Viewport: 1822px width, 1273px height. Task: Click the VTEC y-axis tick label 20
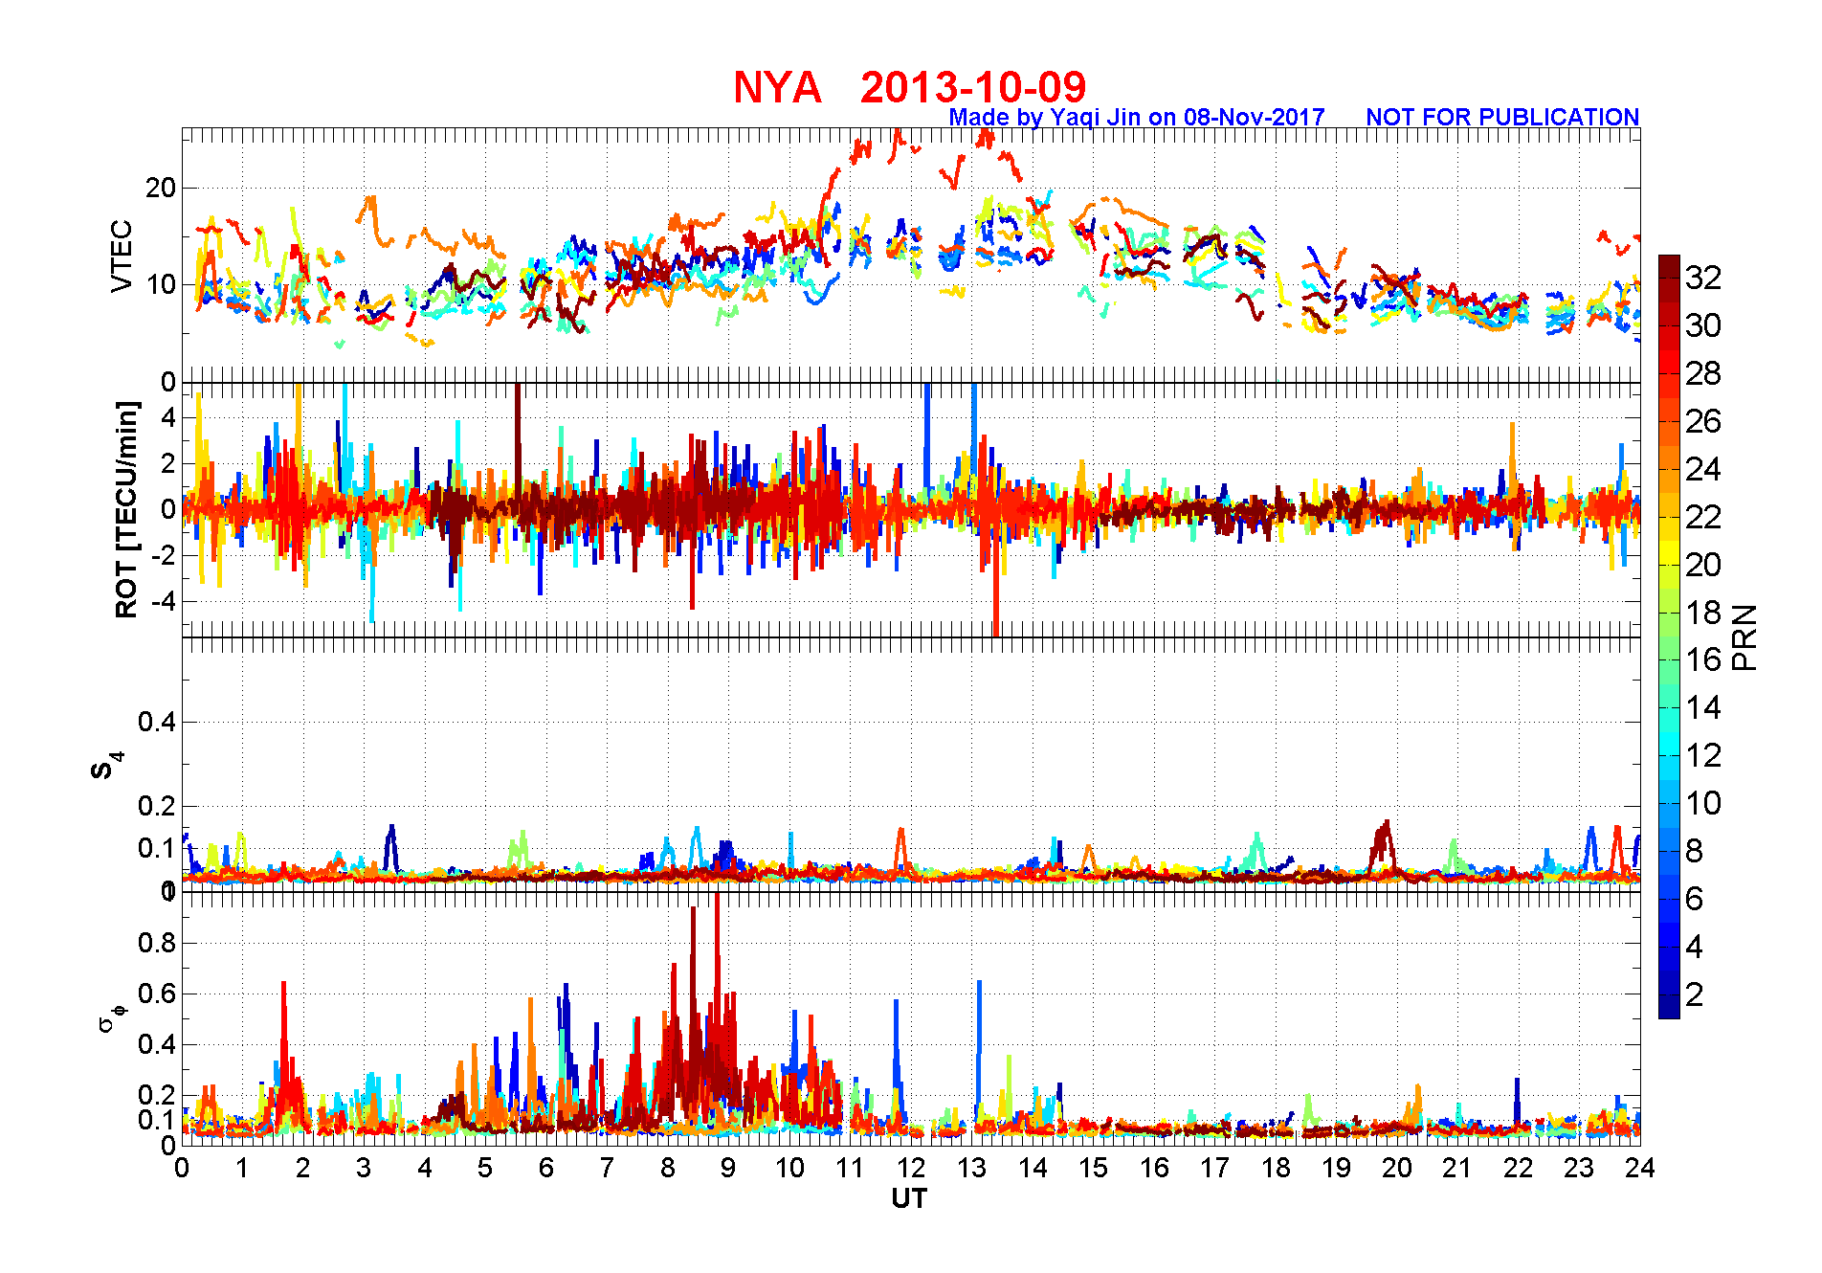click(x=160, y=188)
